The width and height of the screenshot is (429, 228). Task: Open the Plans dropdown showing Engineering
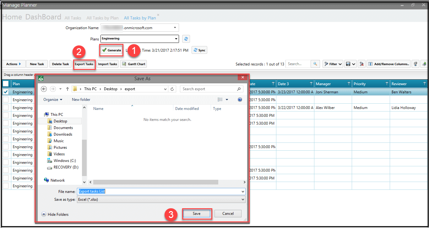(176, 39)
